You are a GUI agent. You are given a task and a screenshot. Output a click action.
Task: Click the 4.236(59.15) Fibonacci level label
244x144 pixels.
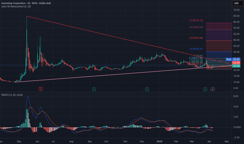coord(196,20)
